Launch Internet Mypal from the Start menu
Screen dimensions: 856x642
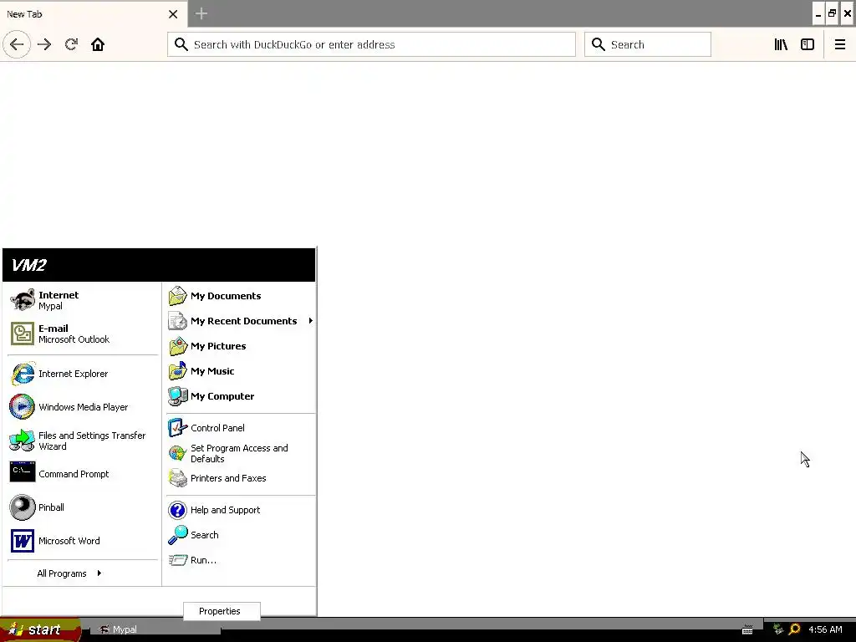coord(83,300)
